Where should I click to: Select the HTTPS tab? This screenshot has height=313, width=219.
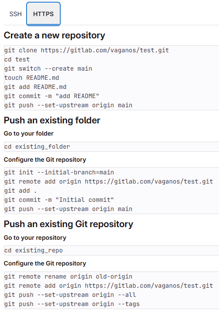tap(43, 14)
